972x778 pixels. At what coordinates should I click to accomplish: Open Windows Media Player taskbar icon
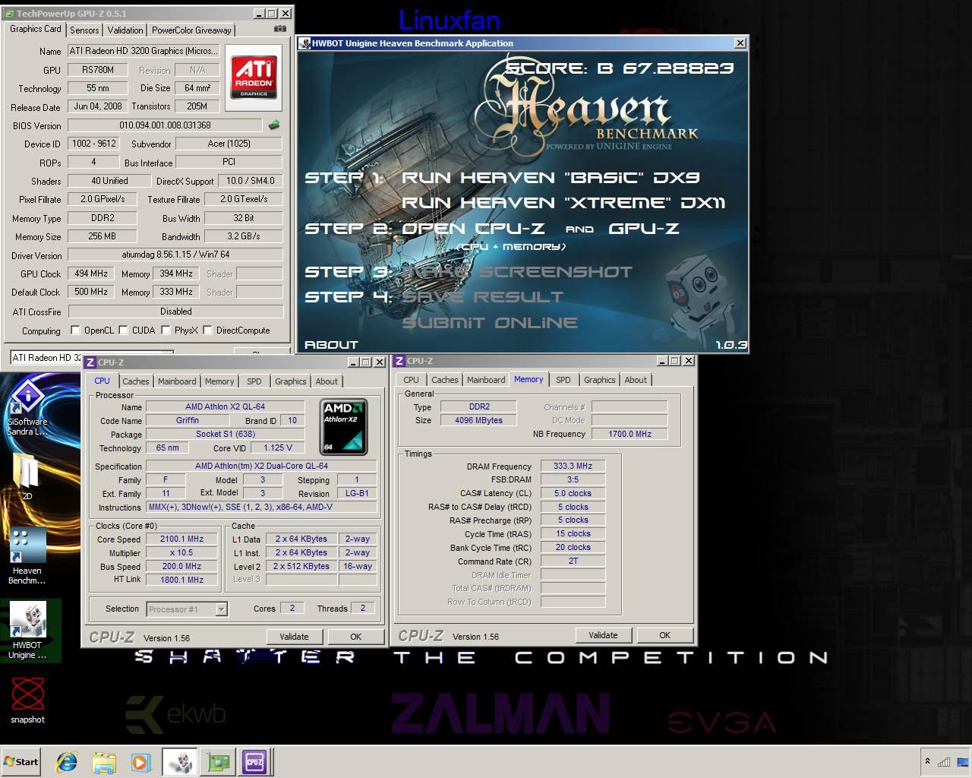140,761
